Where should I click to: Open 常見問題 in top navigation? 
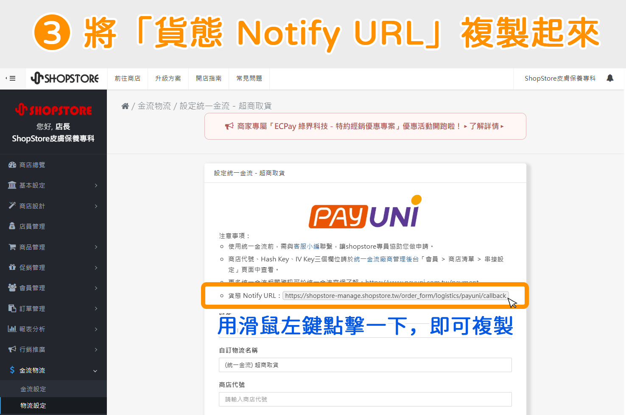249,79
